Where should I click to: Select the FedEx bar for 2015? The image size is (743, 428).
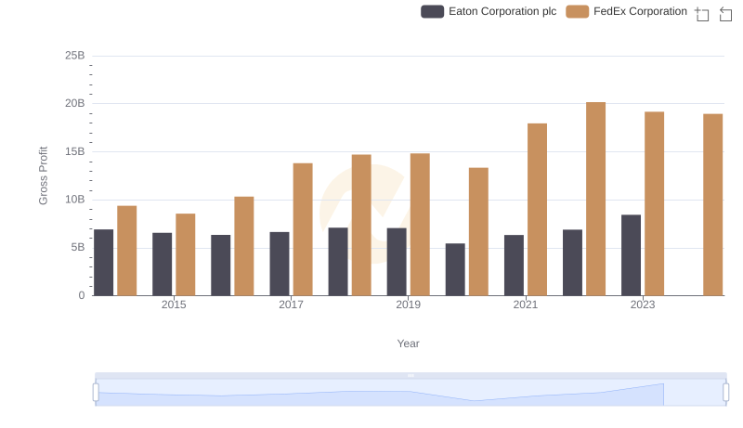coord(185,254)
